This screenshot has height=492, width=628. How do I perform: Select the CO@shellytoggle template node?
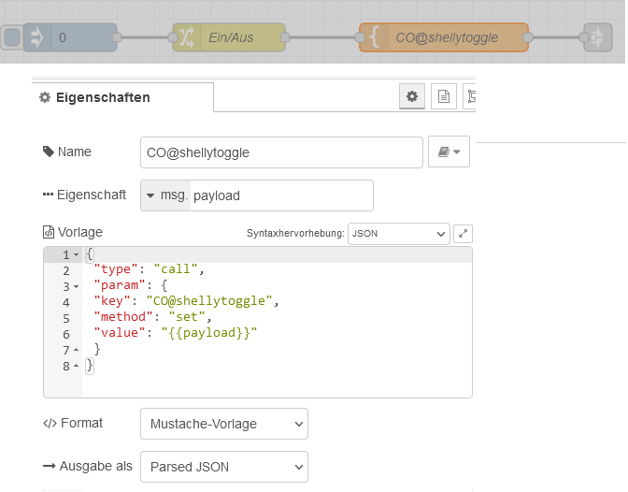[445, 38]
